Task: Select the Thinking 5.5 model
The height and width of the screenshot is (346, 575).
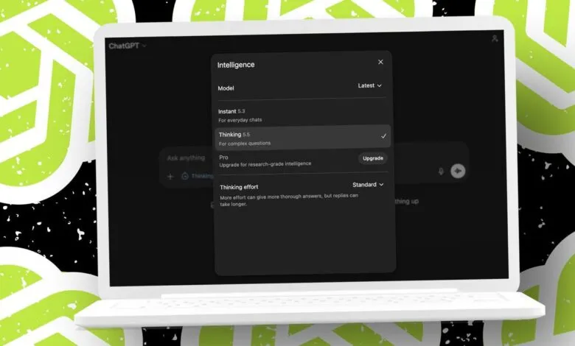Action: [x=302, y=138]
